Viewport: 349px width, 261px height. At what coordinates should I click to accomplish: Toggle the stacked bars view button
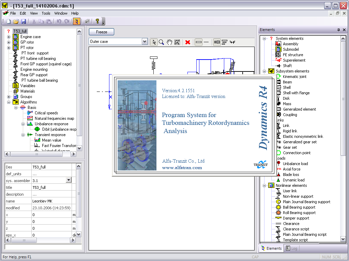[x=225, y=42]
